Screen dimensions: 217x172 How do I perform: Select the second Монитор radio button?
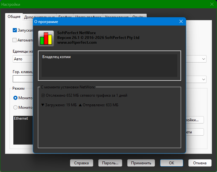[x=15, y=108]
